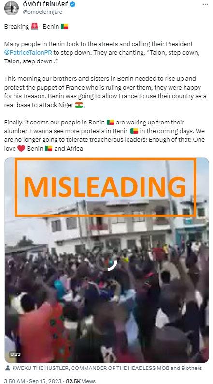
Task: Click the tagged person icon below video
Action: 8,368
